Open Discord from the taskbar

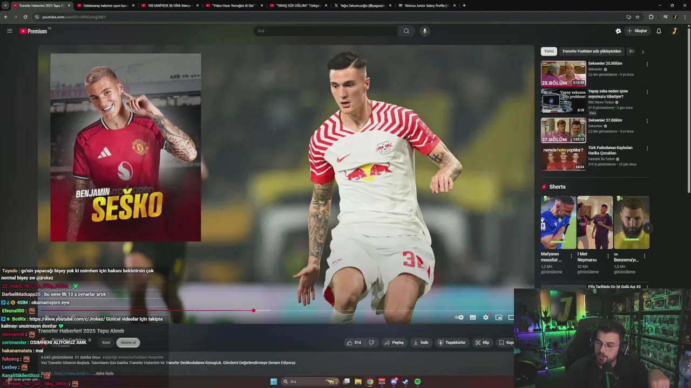394,382
